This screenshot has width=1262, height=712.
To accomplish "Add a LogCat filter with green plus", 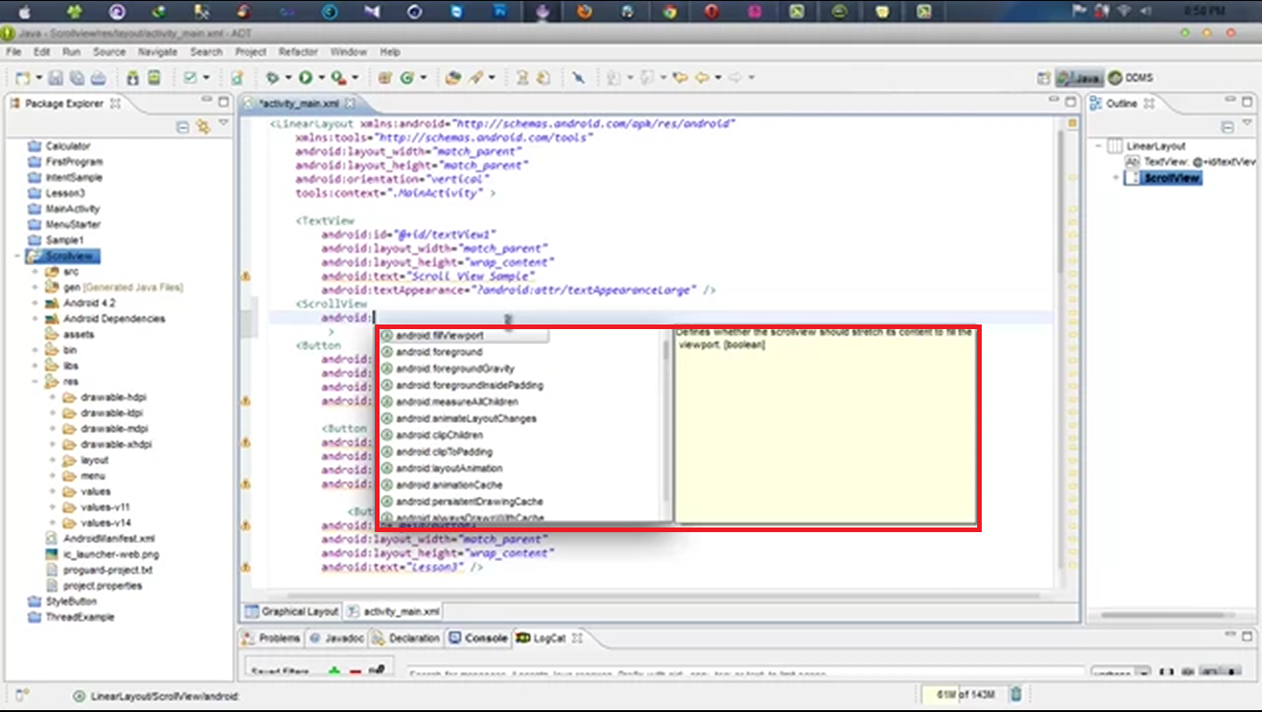I will click(334, 671).
